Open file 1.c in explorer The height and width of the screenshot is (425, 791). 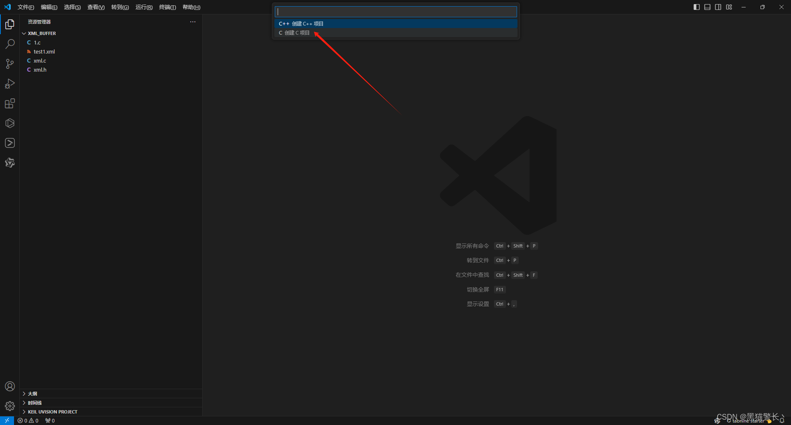111,42
